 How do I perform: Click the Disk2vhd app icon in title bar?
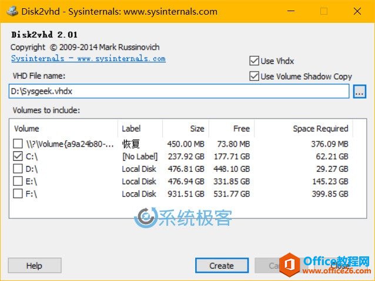(12, 11)
